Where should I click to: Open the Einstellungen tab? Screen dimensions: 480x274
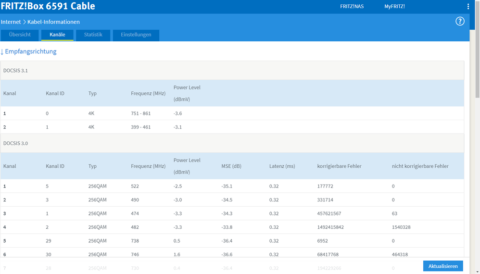pos(136,35)
